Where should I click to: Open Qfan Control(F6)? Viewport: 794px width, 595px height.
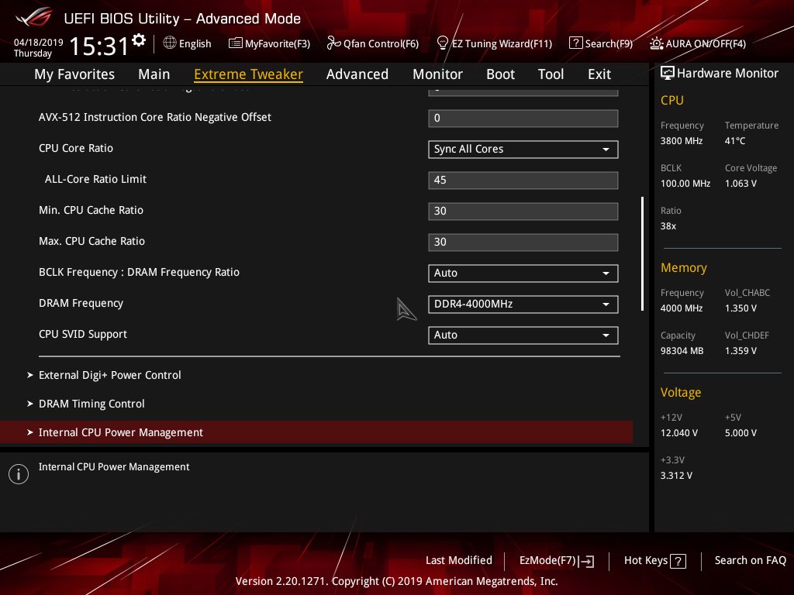click(x=373, y=43)
